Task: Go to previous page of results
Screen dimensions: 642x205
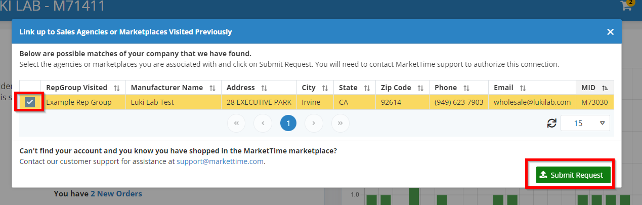Action: [x=263, y=123]
